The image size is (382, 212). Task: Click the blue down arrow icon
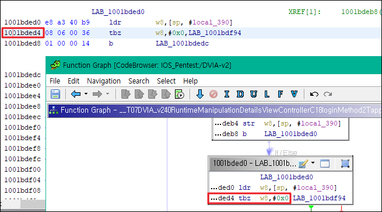point(200,94)
